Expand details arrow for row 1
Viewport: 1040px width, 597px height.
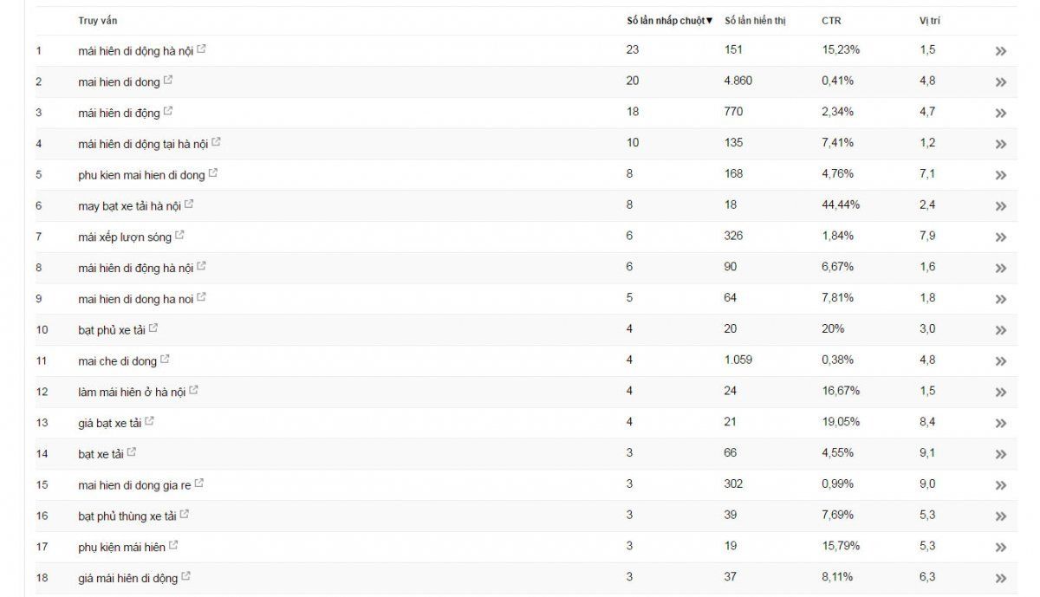pyautogui.click(x=1001, y=51)
